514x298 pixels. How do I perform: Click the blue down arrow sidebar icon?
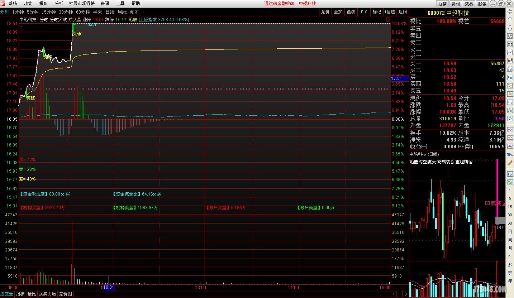click(510, 28)
